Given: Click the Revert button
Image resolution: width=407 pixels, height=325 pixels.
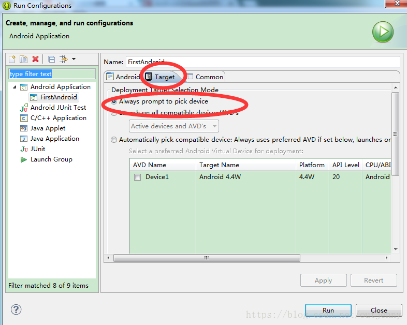Looking at the screenshot, I should [x=373, y=280].
